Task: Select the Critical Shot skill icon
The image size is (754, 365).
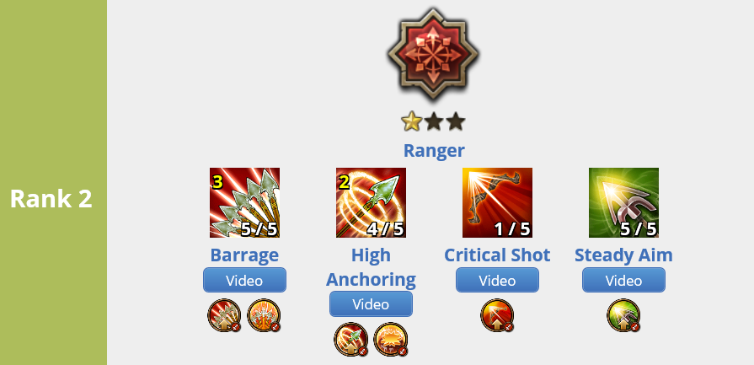Action: [x=497, y=202]
